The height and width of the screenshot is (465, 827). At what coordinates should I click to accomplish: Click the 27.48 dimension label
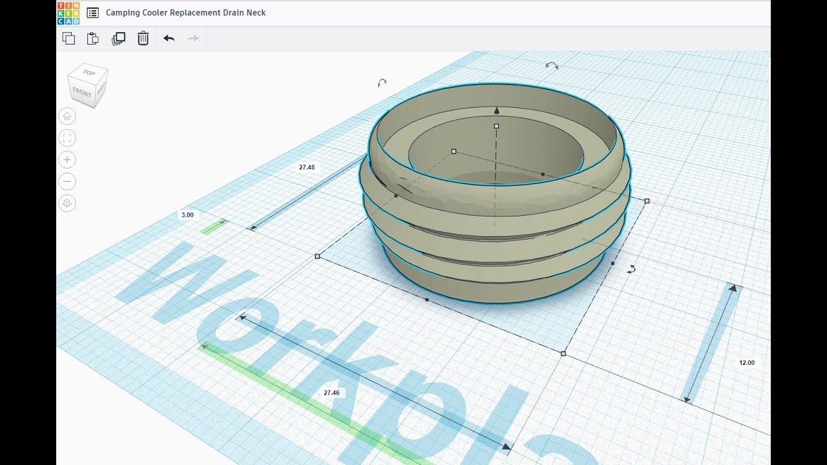(307, 167)
